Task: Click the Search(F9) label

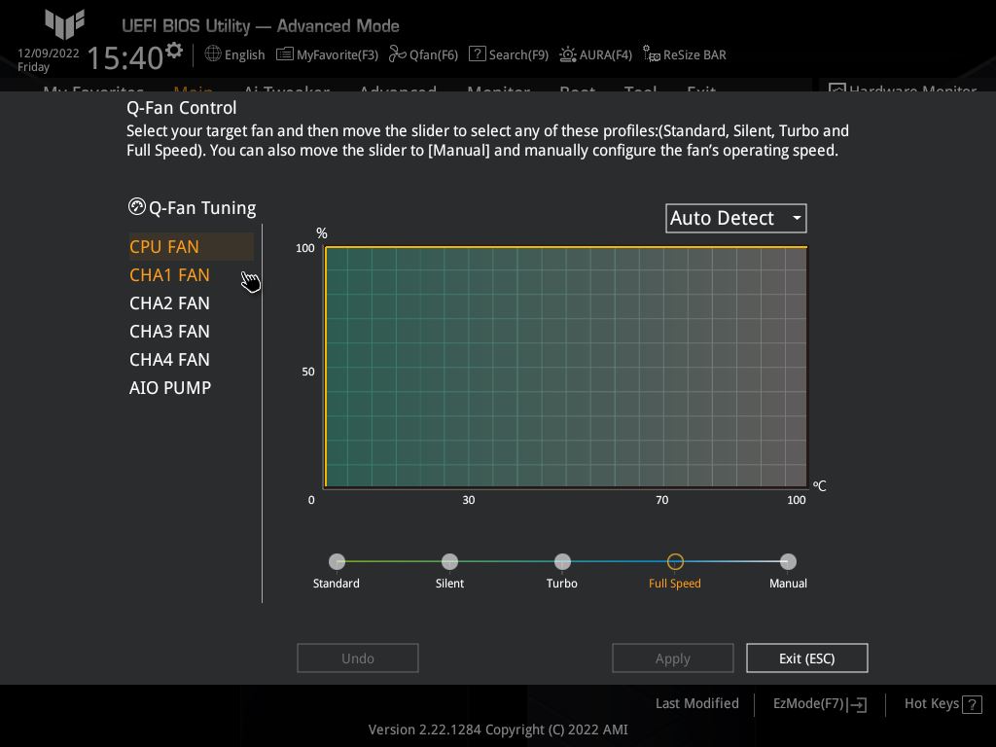Action: click(518, 54)
